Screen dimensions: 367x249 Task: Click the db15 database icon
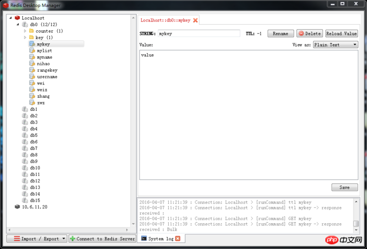coord(25,200)
